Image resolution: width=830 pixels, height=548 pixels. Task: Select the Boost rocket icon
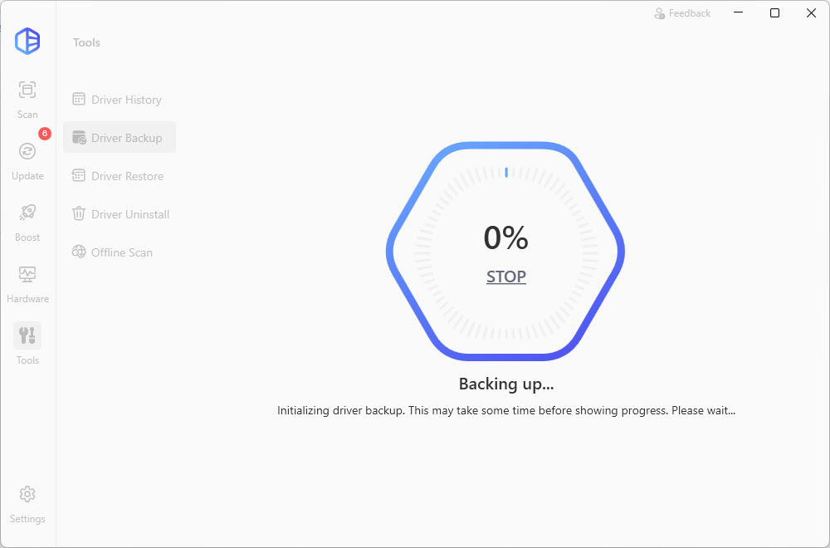coord(27,213)
